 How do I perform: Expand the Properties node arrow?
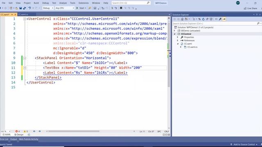pos(178,37)
